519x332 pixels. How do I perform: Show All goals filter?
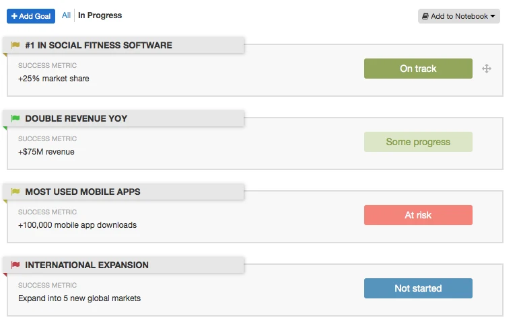point(66,15)
